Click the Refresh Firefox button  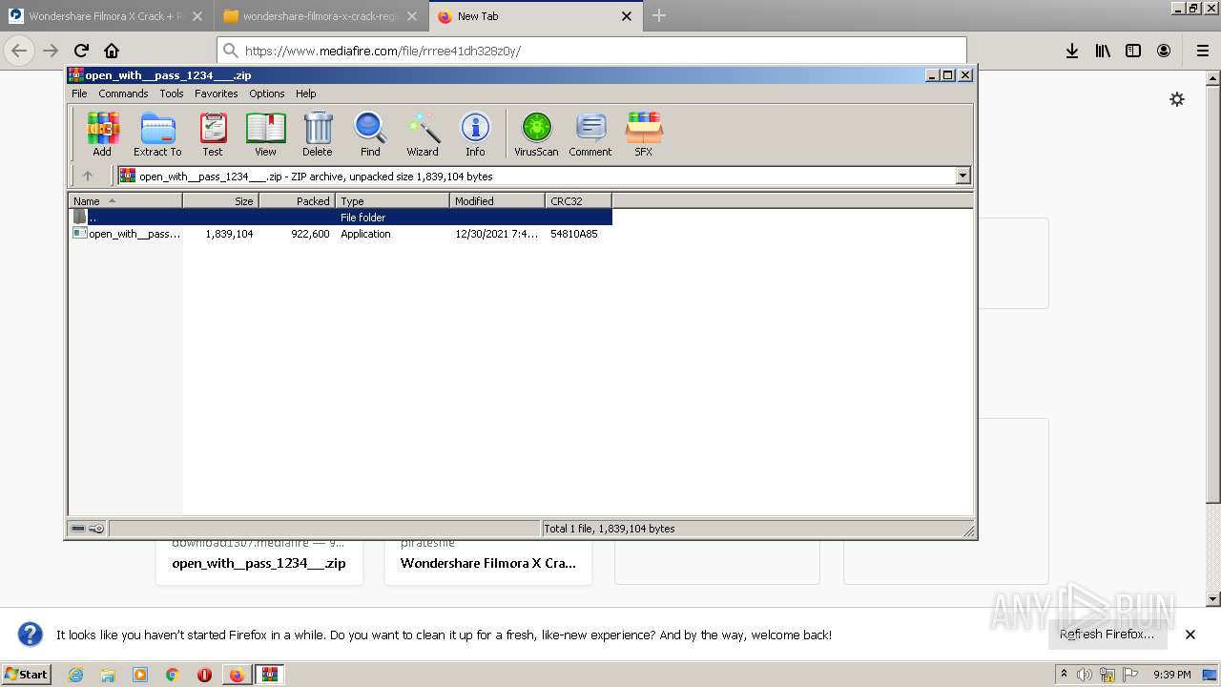[1107, 635]
